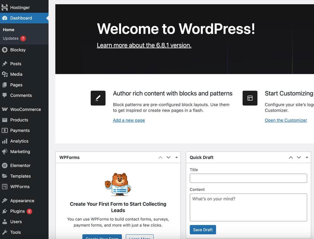
Task: Click 'Add a new page' link
Action: tap(129, 120)
